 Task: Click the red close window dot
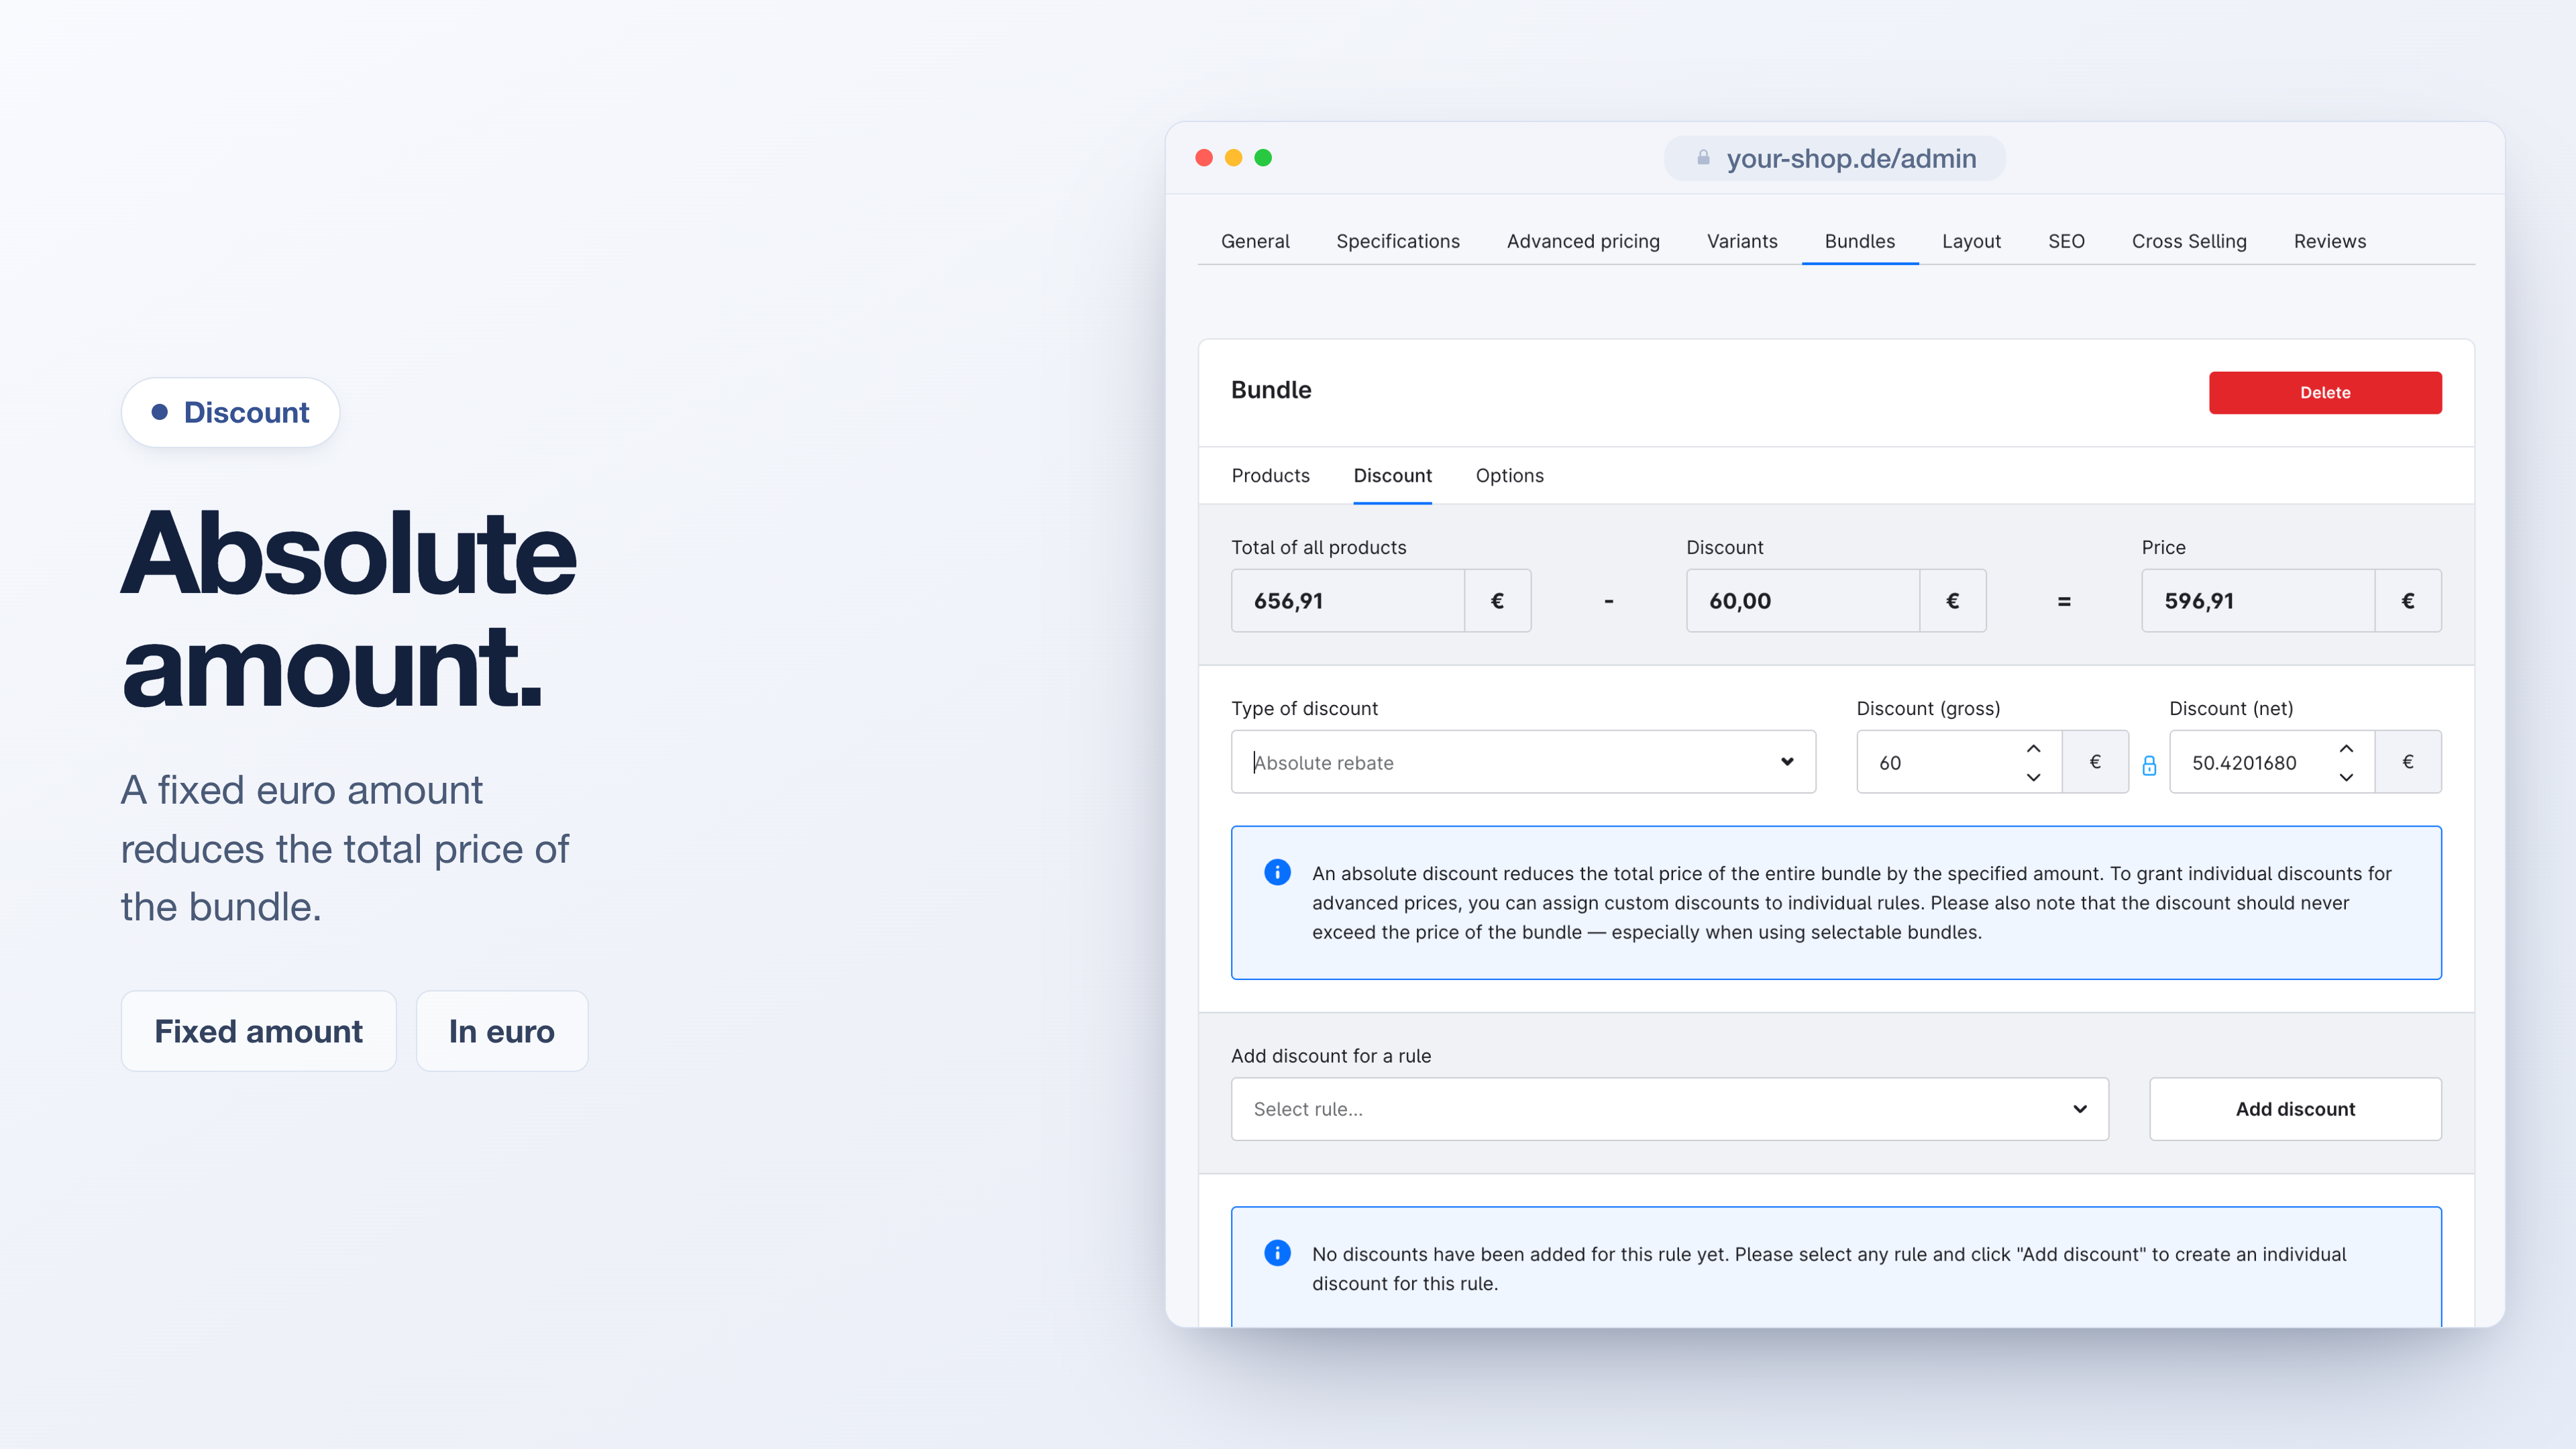coord(1204,158)
